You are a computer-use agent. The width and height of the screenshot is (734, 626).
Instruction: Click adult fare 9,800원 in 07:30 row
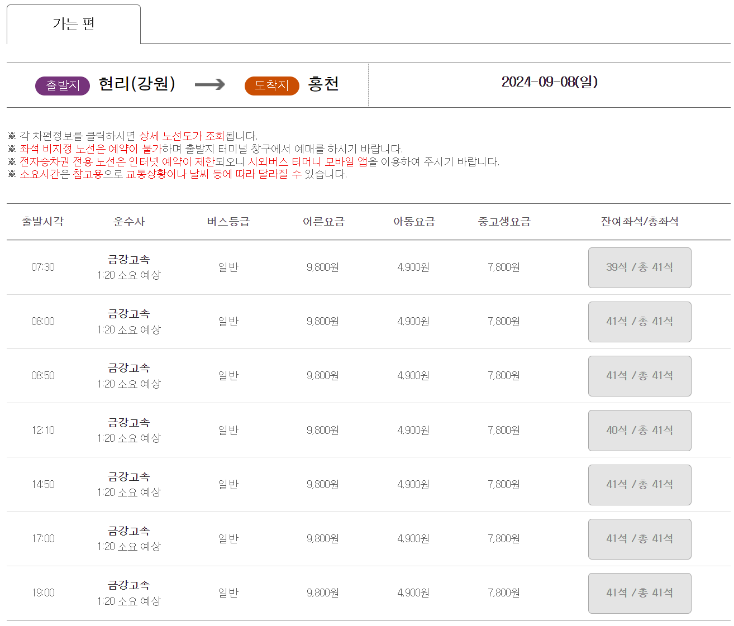[x=323, y=267]
